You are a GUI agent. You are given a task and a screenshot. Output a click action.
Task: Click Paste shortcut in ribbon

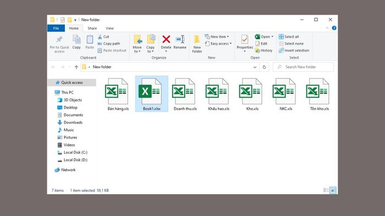pyautogui.click(x=112, y=50)
